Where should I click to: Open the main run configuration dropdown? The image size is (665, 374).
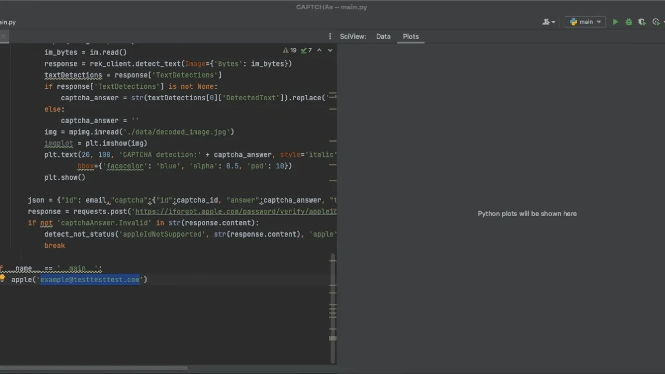click(x=586, y=22)
